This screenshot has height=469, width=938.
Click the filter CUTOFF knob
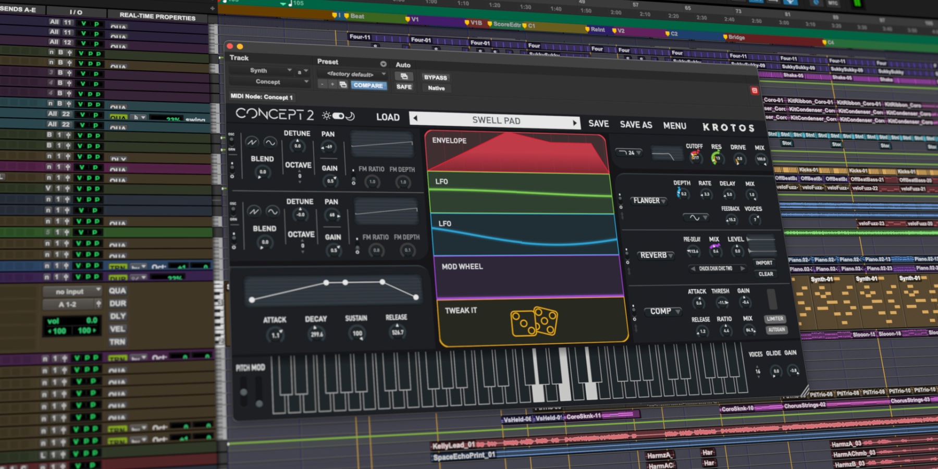coord(695,156)
